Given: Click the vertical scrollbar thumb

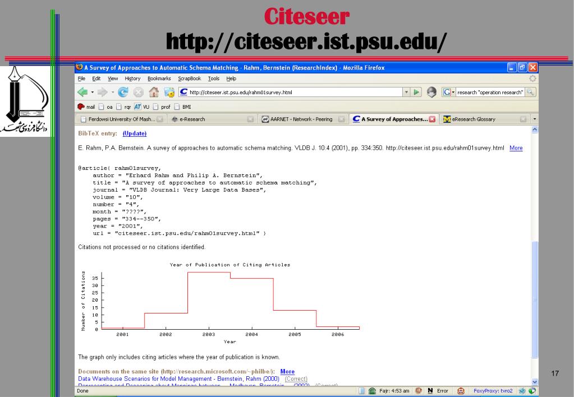Looking at the screenshot, I should pyautogui.click(x=535, y=299).
